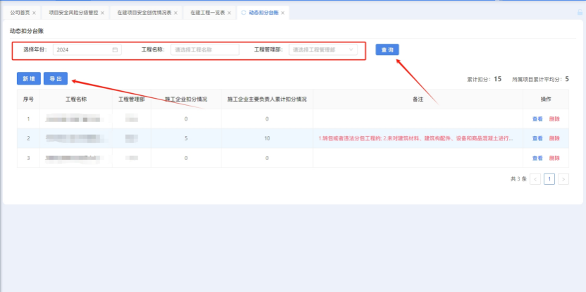Go to next page with right arrow
586x292 pixels.
(x=563, y=179)
